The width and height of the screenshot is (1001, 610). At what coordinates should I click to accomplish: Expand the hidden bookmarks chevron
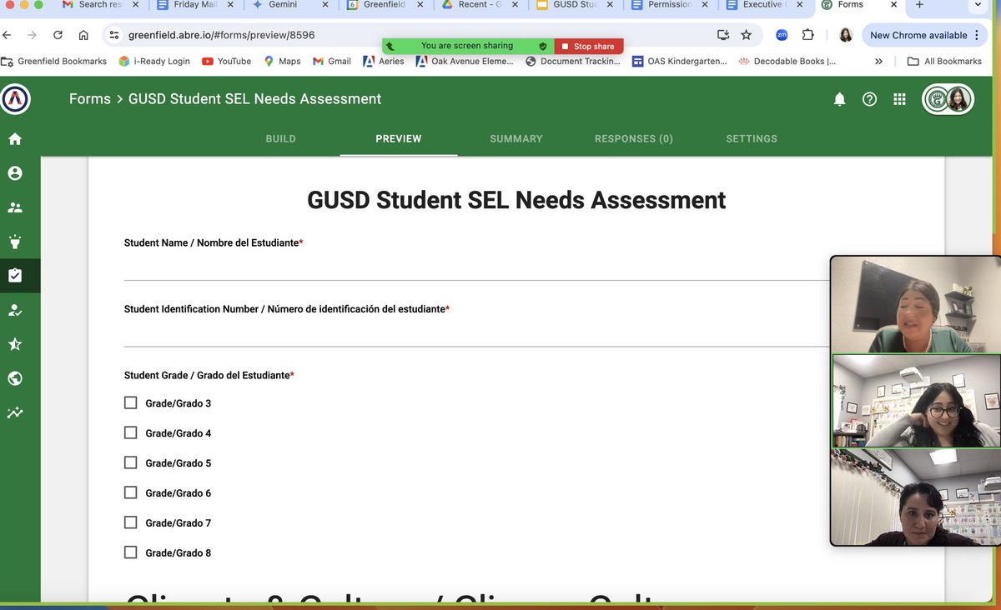click(878, 60)
